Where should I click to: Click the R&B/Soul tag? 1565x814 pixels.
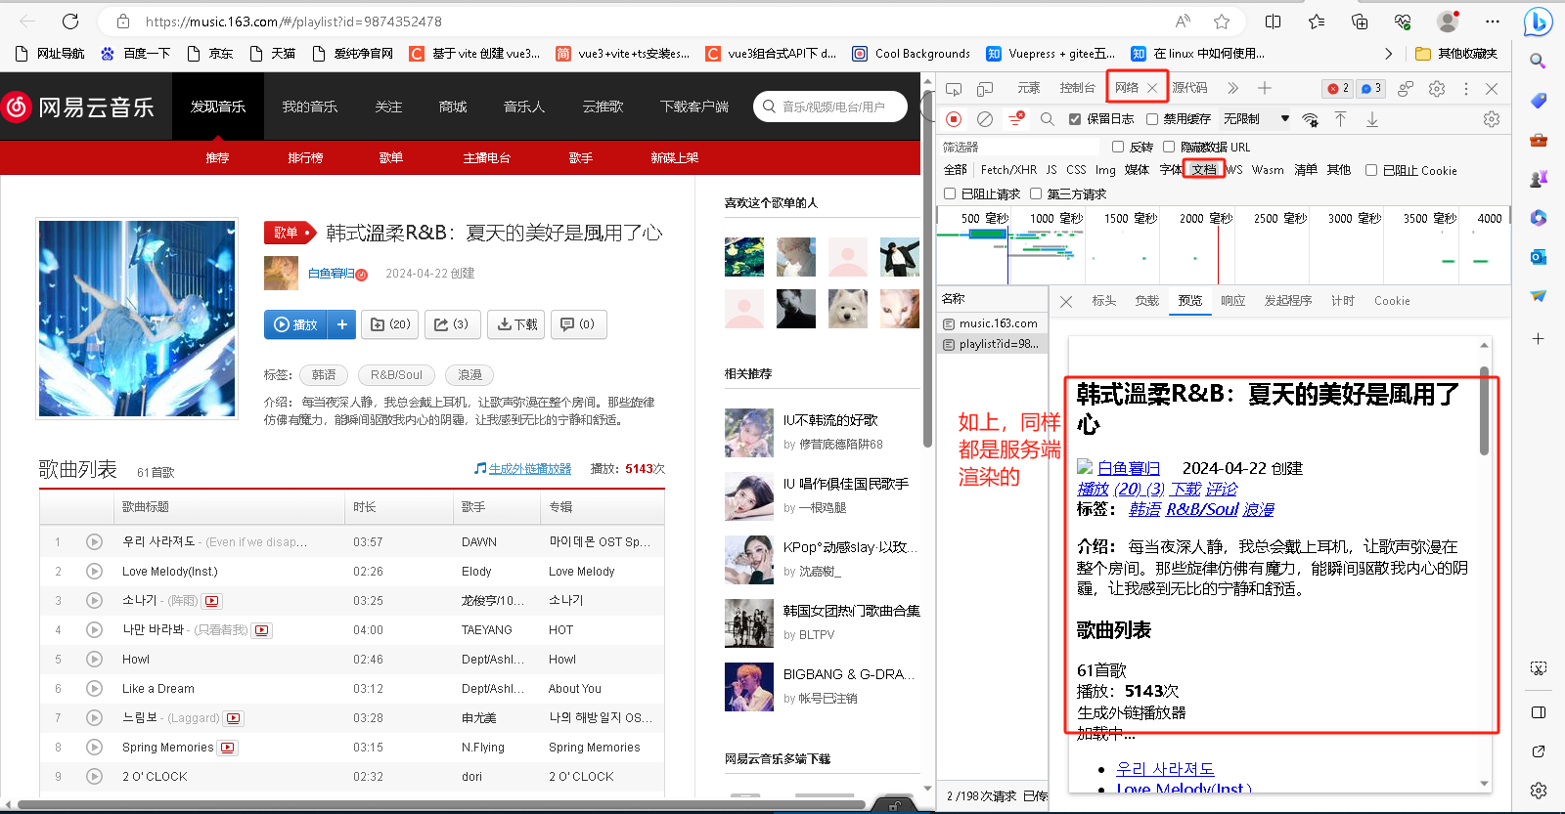pos(396,374)
